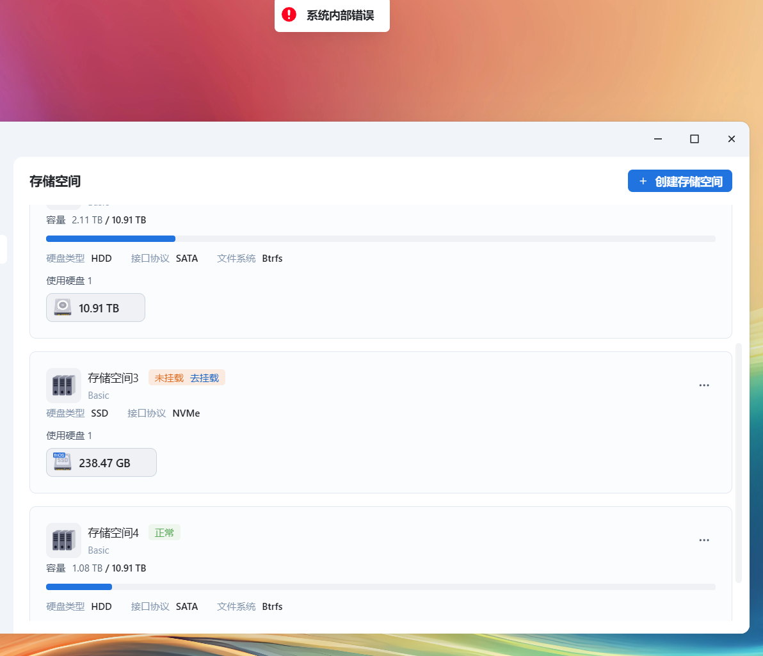Click the vertical scrollbar of storage list
Viewport: 763px width, 656px height.
click(738, 462)
